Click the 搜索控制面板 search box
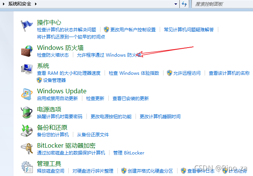Viewport: 253px width, 176px height. click(x=223, y=4)
